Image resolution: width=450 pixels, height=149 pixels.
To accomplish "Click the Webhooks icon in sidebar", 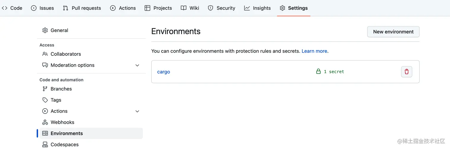I will point(45,122).
